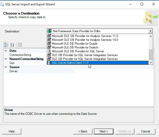Image resolution: width=159 pixels, height=137 pixels.
Task: Maximize the wizard window
Action: point(142,4)
